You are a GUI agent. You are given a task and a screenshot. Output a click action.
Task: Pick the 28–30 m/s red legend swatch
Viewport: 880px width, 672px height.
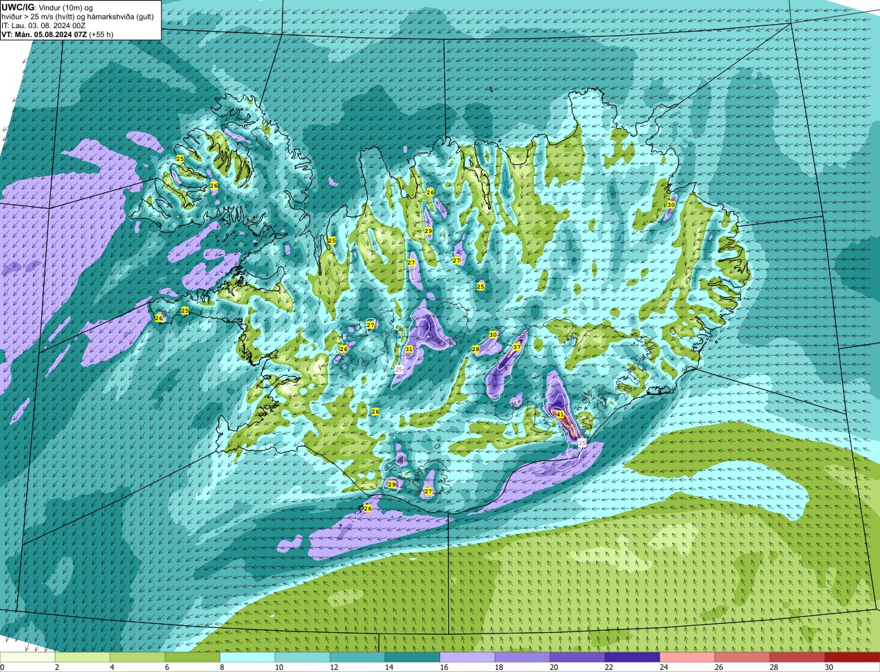(797, 657)
